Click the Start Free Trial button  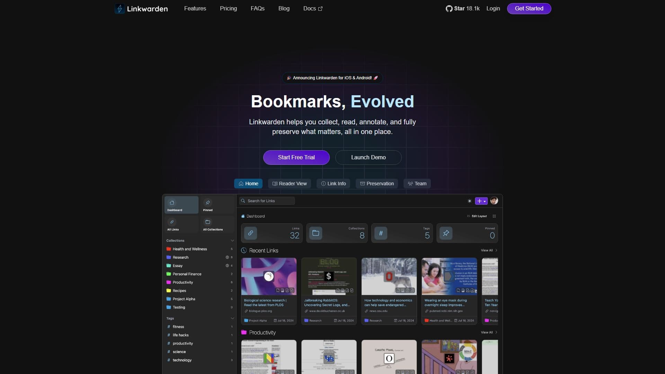296,158
